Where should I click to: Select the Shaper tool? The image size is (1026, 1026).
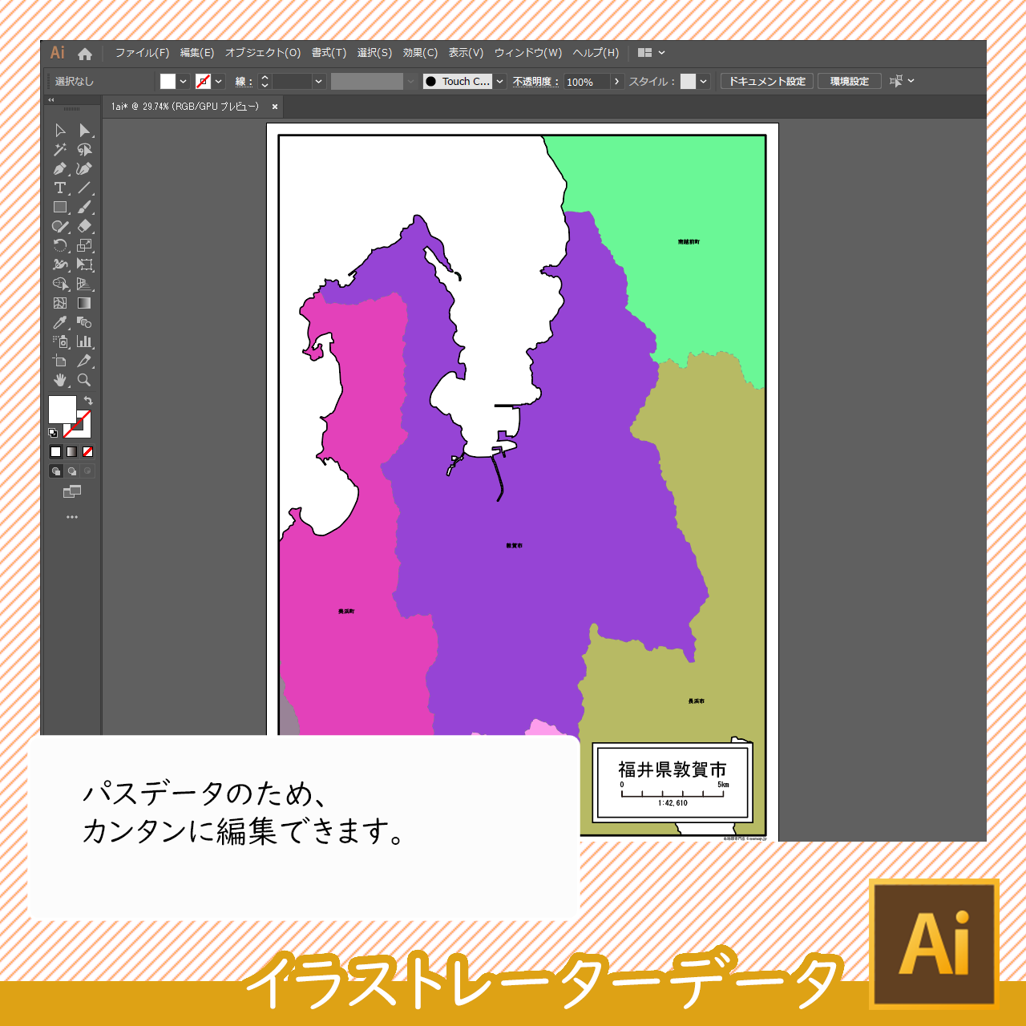click(x=60, y=227)
